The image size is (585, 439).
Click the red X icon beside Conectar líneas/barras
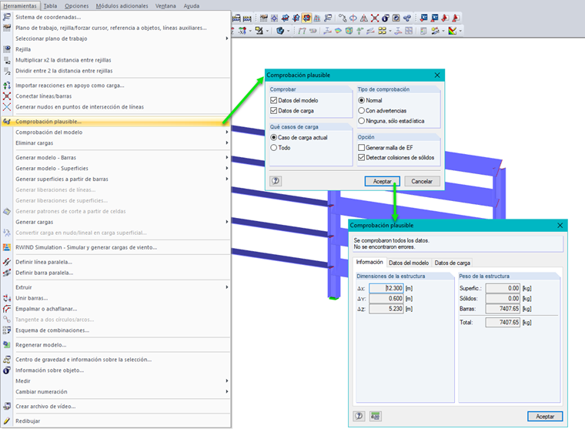click(x=7, y=96)
